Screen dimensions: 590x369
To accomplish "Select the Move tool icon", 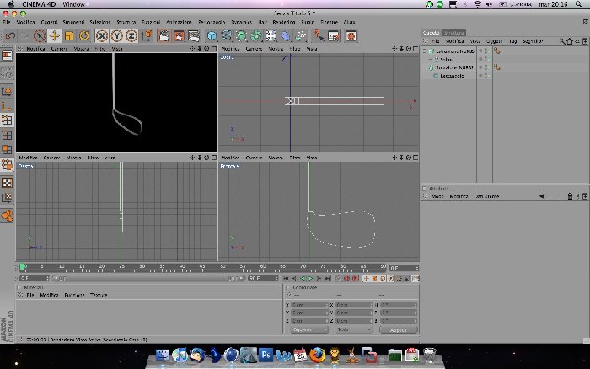I will click(x=55, y=36).
